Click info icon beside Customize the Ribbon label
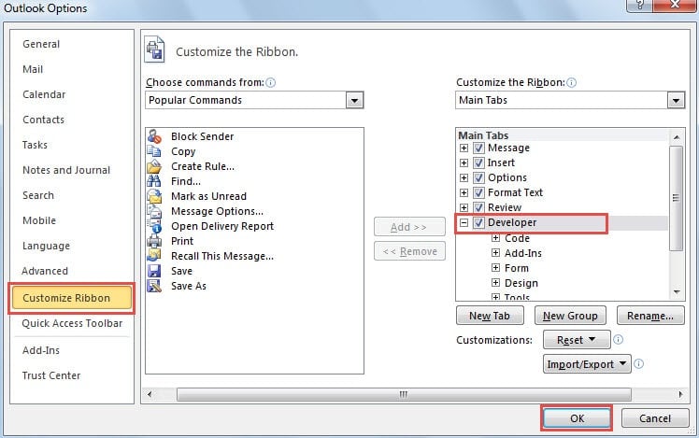The image size is (699, 438). (571, 82)
